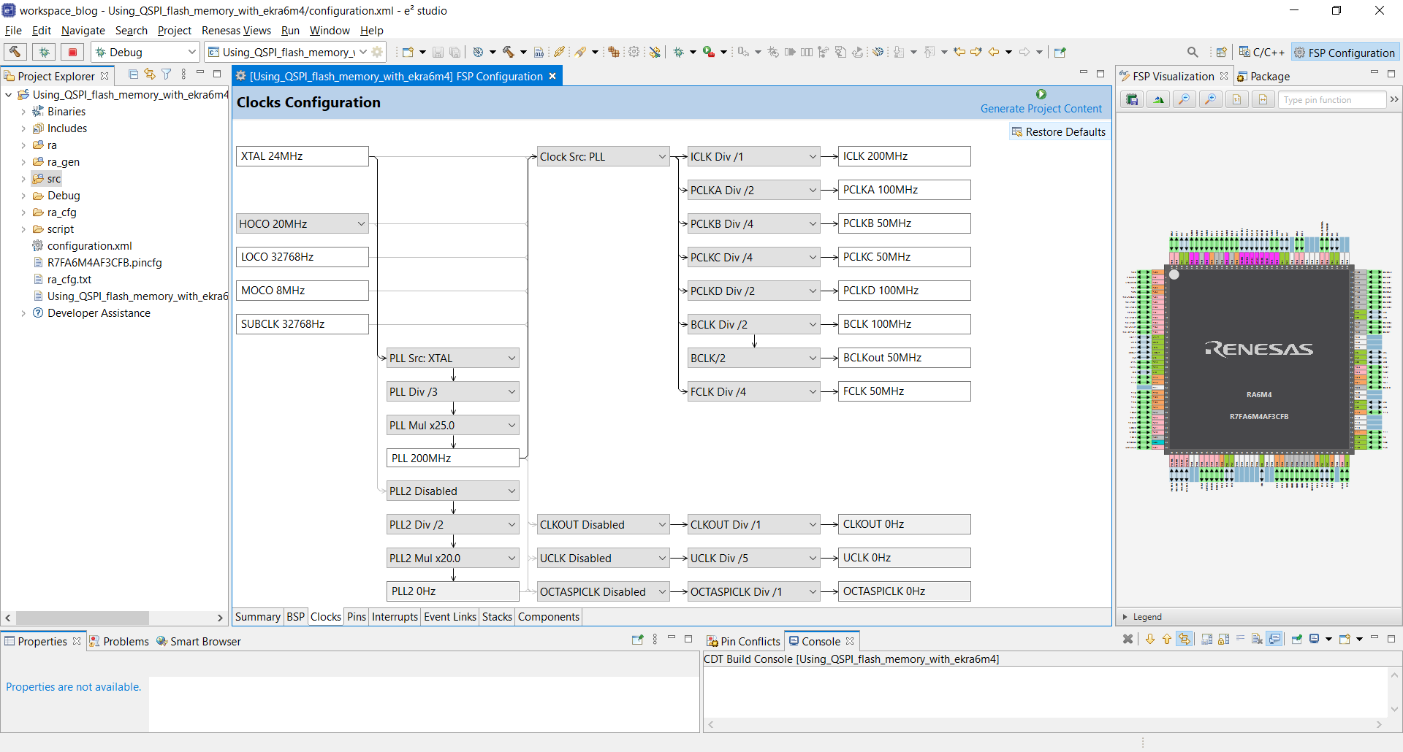Click the 1:1 actual size icon in the Package view

tap(1237, 99)
